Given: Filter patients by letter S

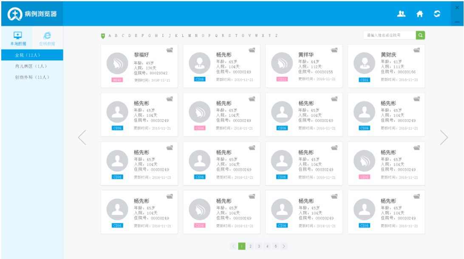Looking at the screenshot, I should (x=229, y=36).
